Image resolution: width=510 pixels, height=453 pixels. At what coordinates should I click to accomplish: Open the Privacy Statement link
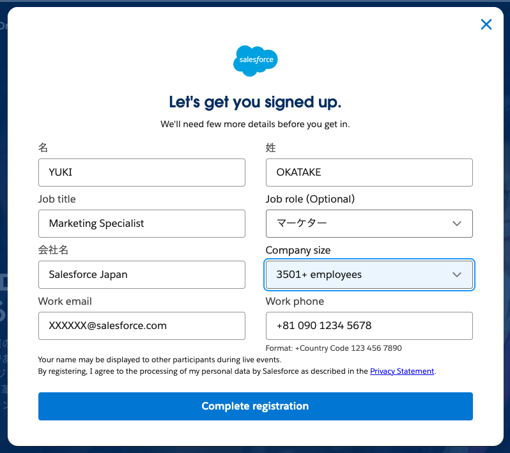coord(402,371)
